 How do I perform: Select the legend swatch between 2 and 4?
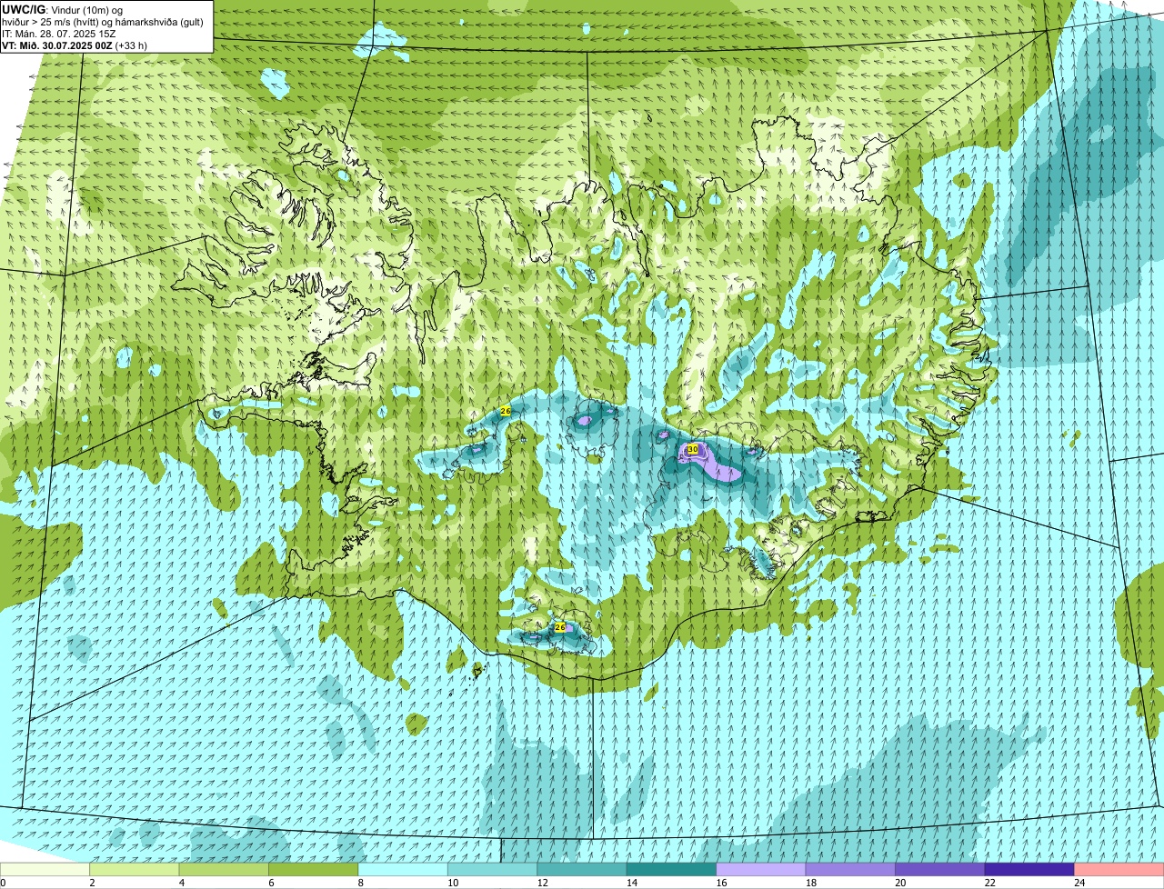tap(135, 869)
